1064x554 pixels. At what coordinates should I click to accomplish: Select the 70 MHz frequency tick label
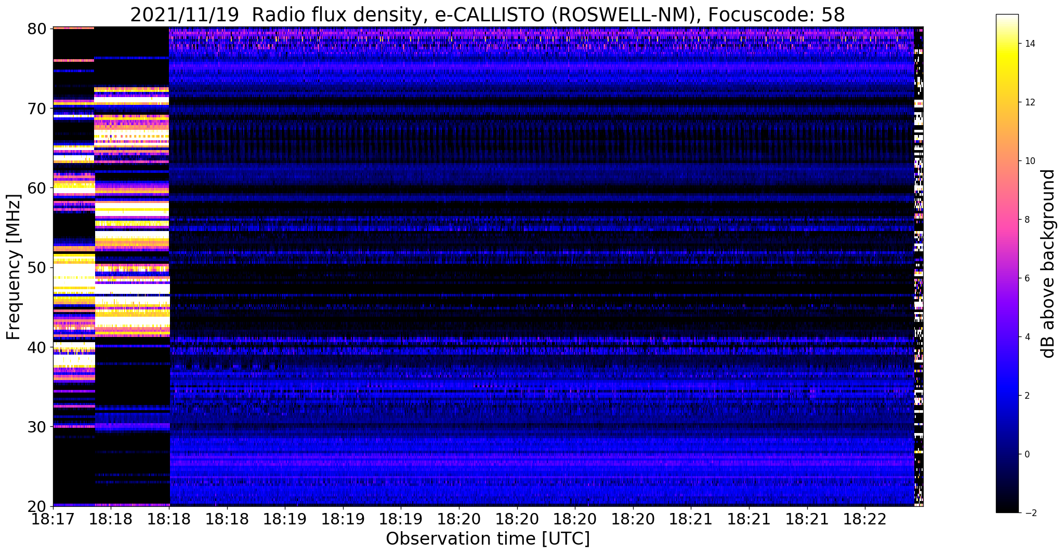pos(36,108)
